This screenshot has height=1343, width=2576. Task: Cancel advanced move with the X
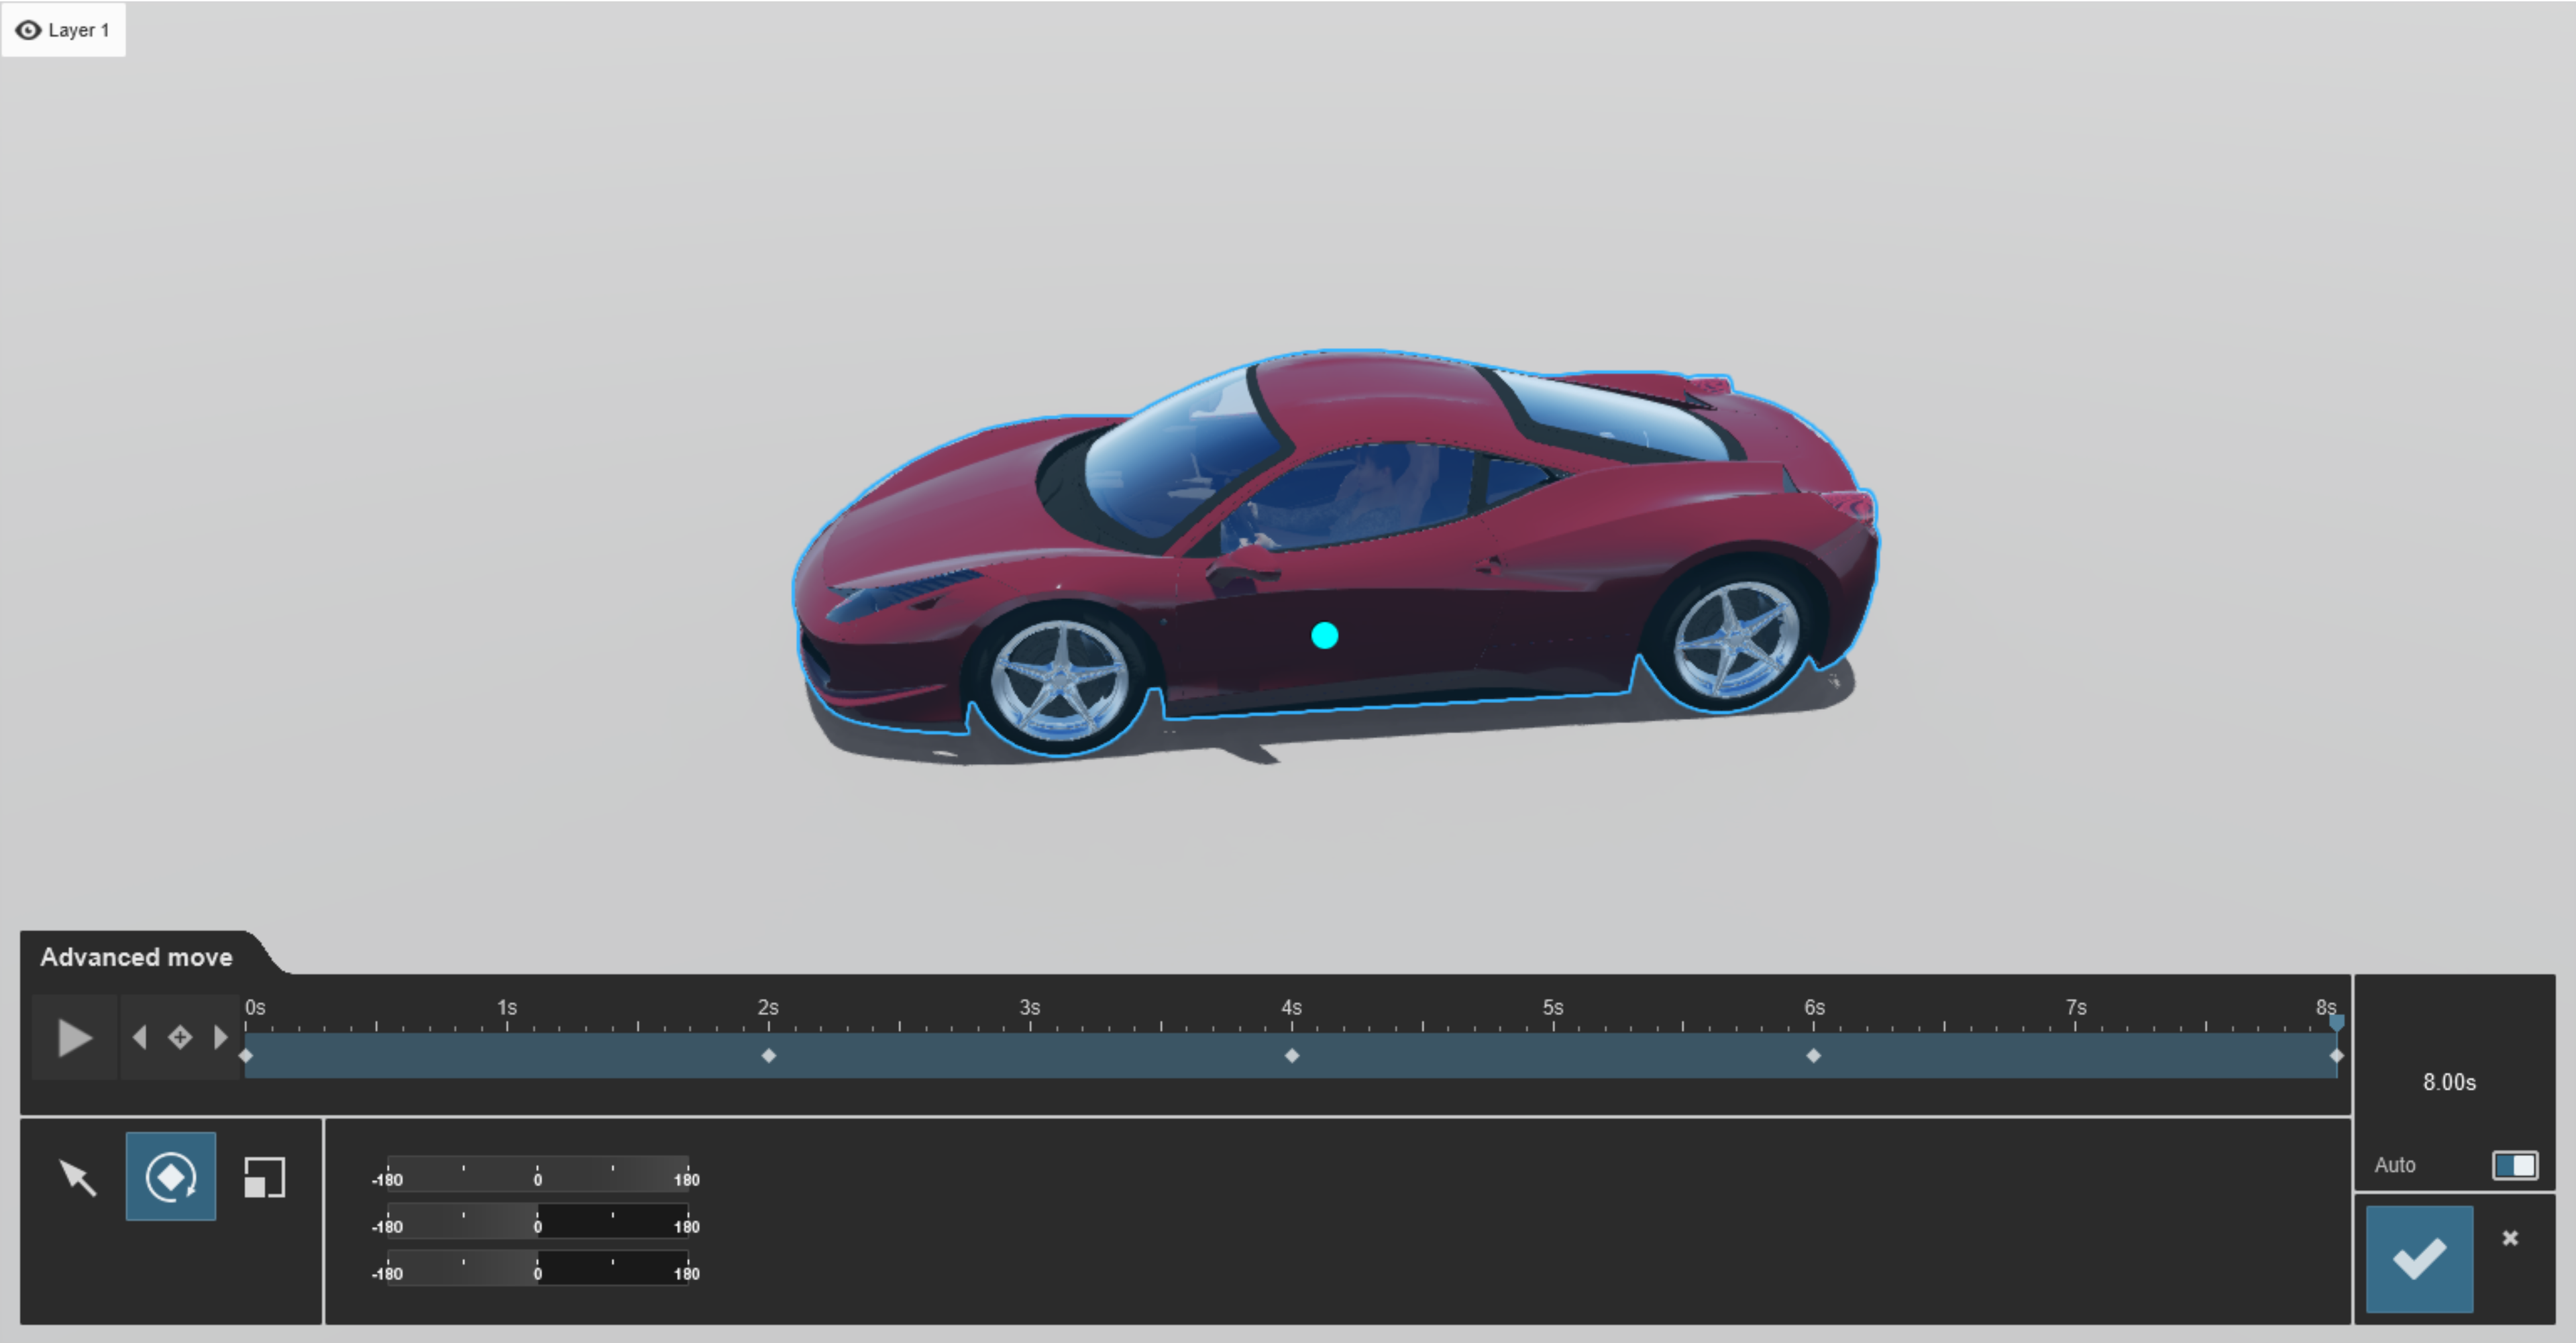click(x=2510, y=1238)
